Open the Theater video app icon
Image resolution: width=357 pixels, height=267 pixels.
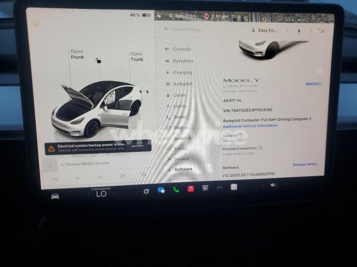pos(205,188)
